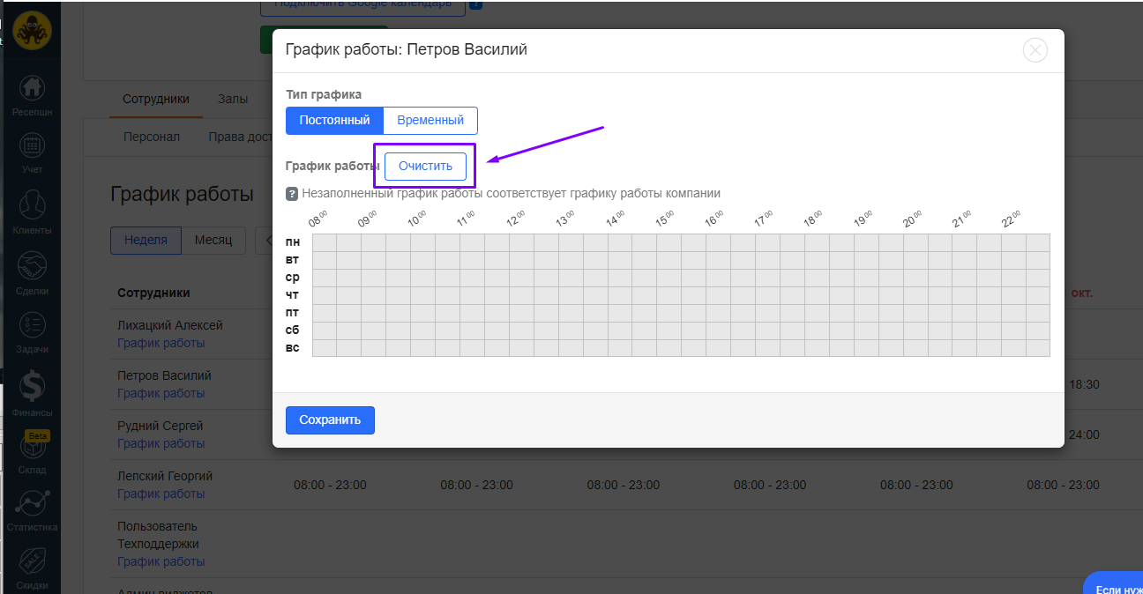Click the question mark help icon in the dialog
Image resolution: width=1143 pixels, height=594 pixels.
[x=292, y=194]
